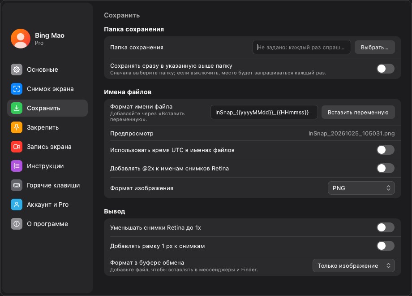Viewport: 412px width, 296px height.
Task: Click the red camera icon for Запись экрана
Action: tap(17, 147)
